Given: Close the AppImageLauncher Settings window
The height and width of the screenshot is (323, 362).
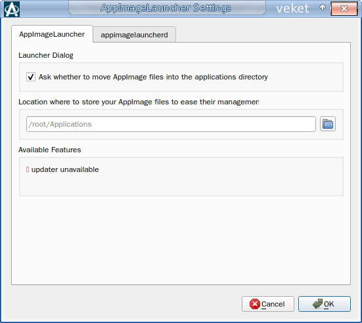Looking at the screenshot, I should click(x=344, y=9).
